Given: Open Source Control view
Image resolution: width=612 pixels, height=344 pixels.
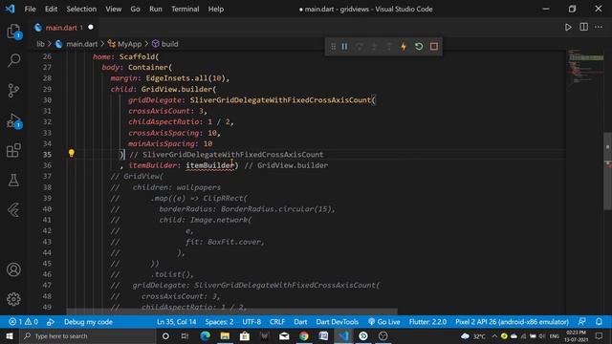Looking at the screenshot, I should 13,91.
